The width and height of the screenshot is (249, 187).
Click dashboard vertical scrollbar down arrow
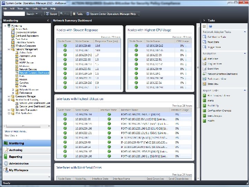pyautogui.click(x=198, y=179)
